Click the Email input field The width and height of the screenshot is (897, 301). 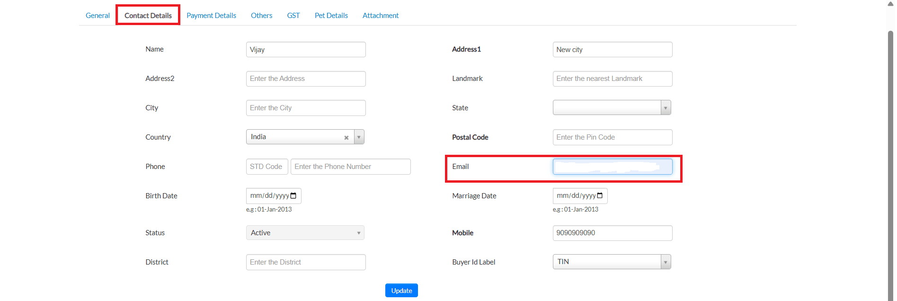(x=612, y=167)
